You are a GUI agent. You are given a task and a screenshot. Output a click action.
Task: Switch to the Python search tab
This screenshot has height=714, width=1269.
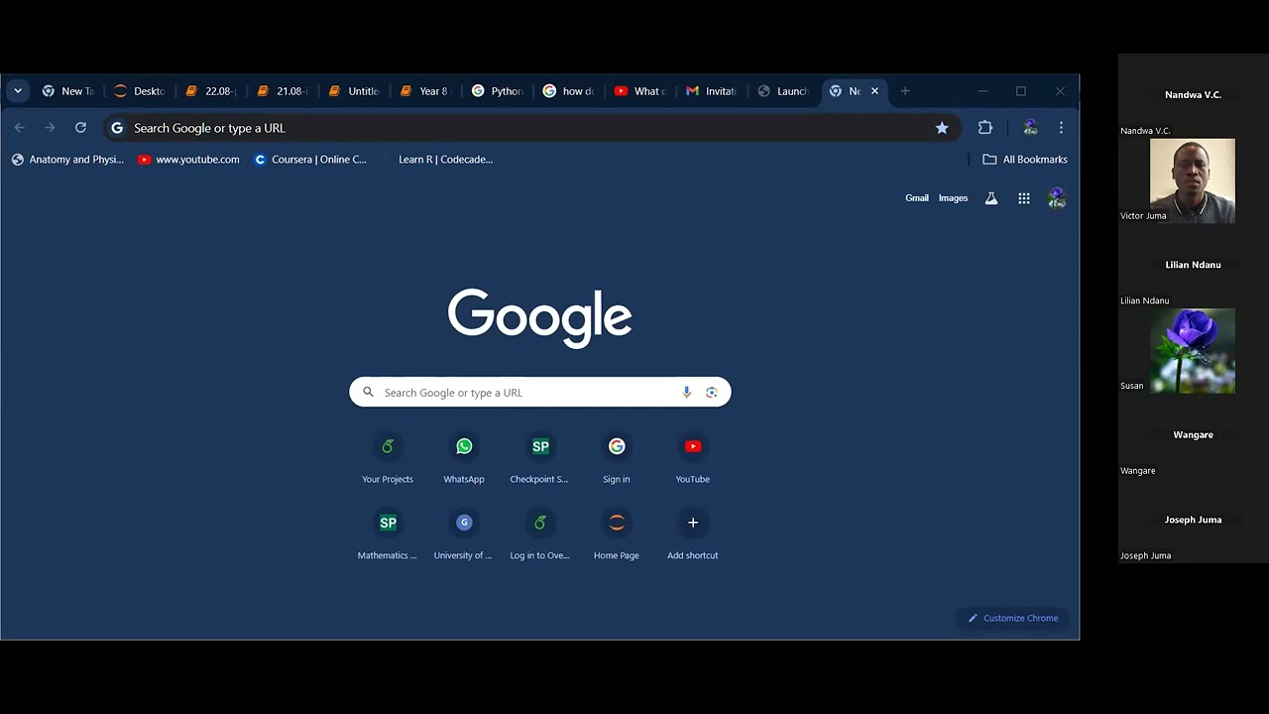[496, 91]
